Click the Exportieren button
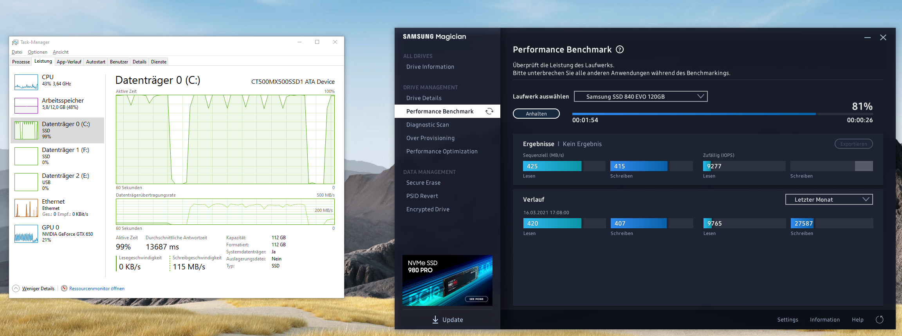The image size is (902, 336). (853, 144)
